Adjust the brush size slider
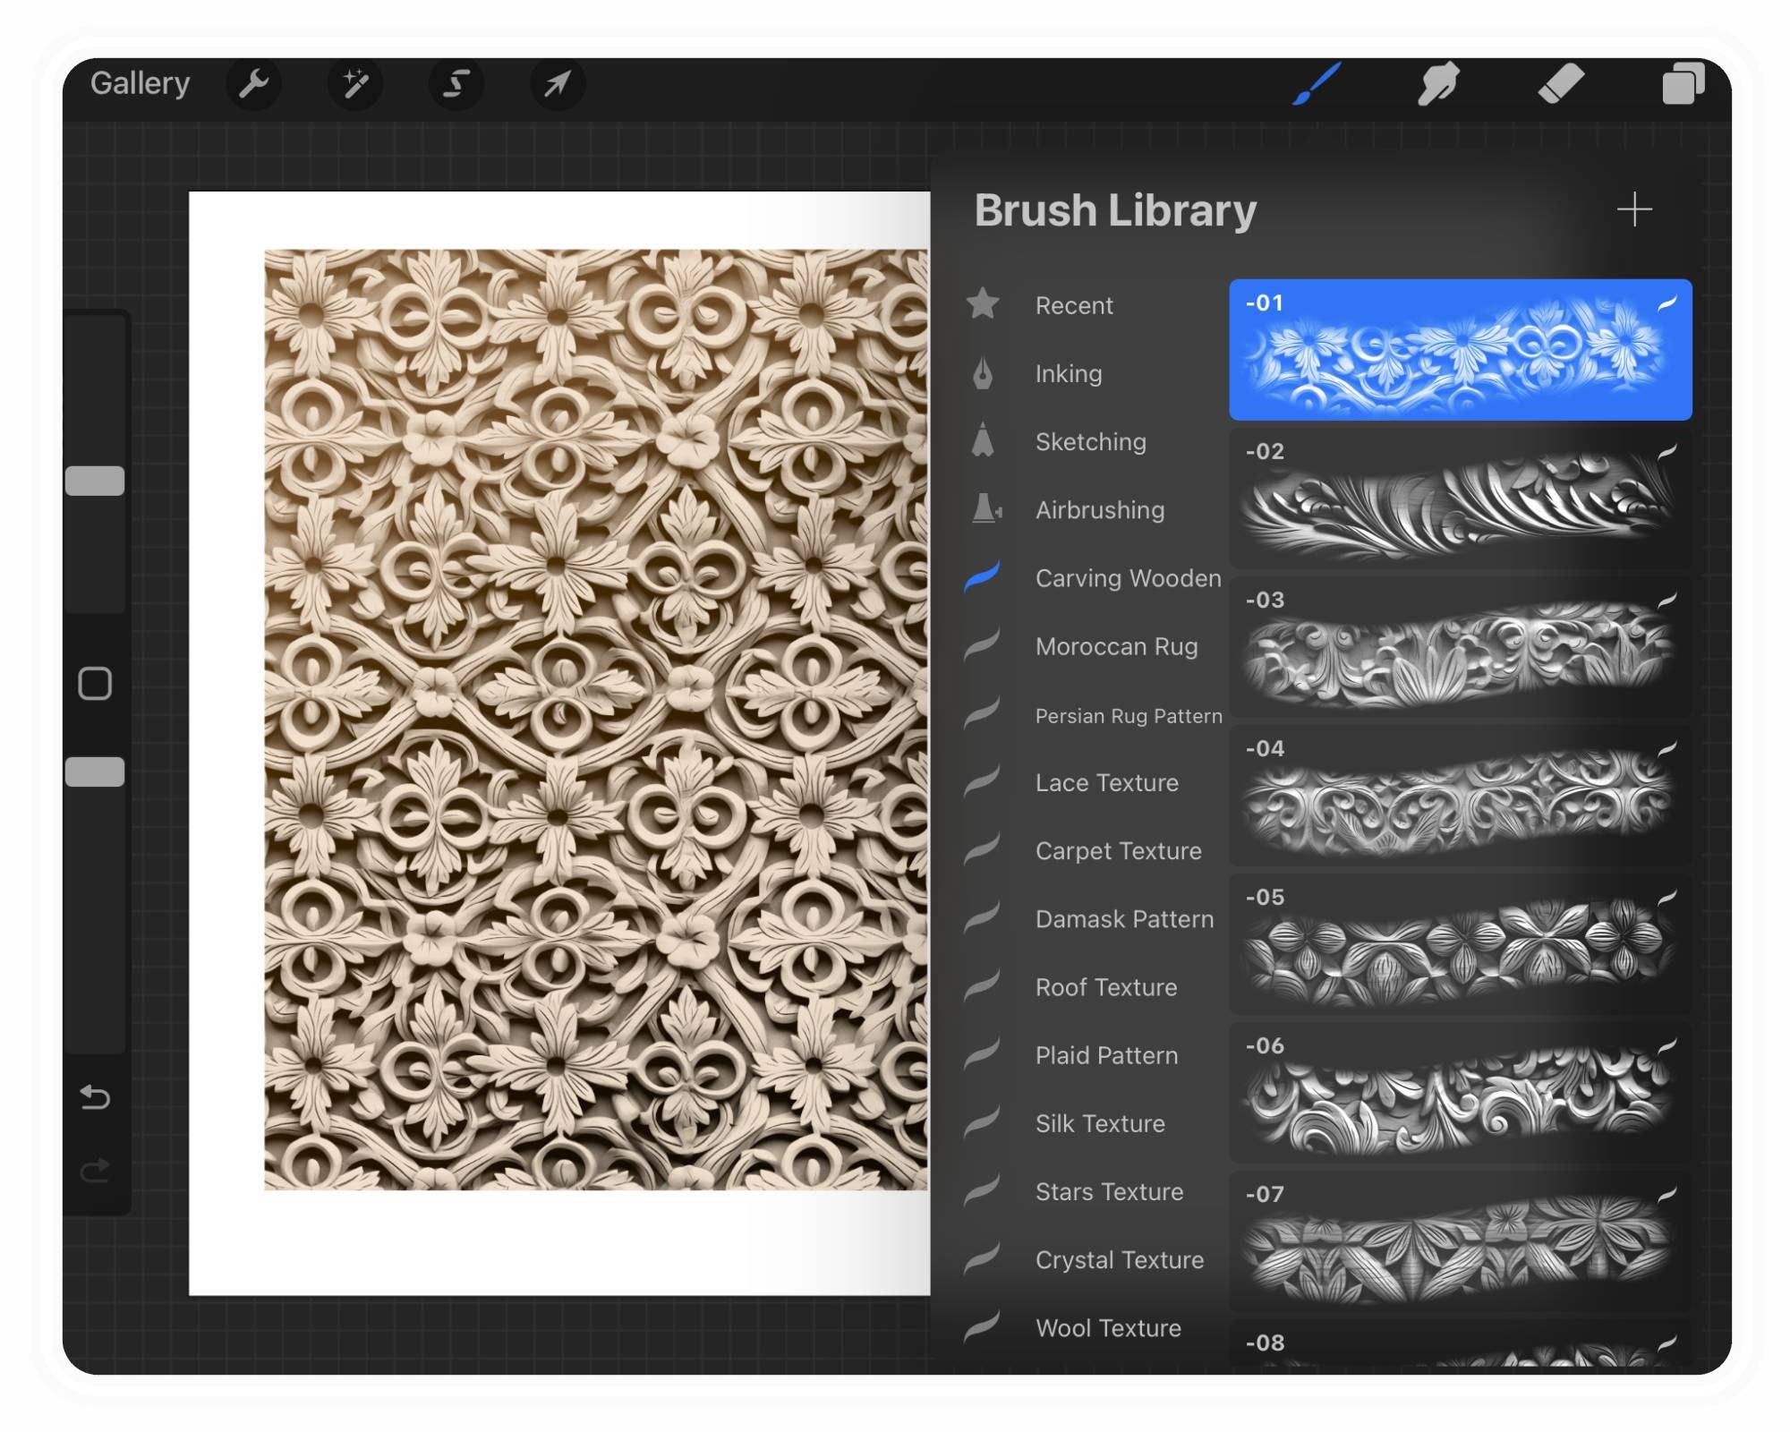 [x=96, y=481]
